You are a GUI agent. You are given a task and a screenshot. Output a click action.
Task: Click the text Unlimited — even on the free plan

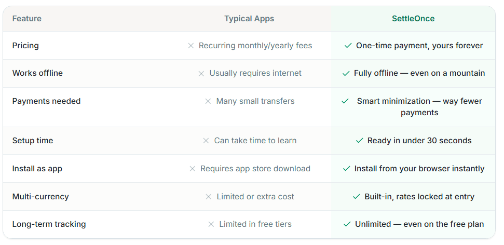pyautogui.click(x=419, y=224)
